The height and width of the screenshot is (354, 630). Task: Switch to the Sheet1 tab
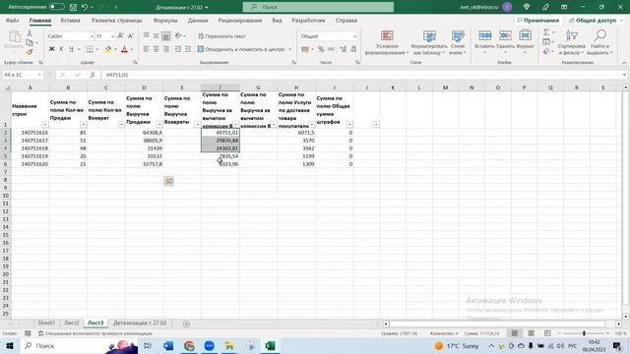[46, 324]
